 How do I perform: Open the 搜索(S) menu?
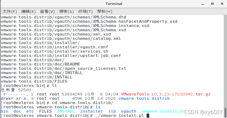click(x=67, y=12)
